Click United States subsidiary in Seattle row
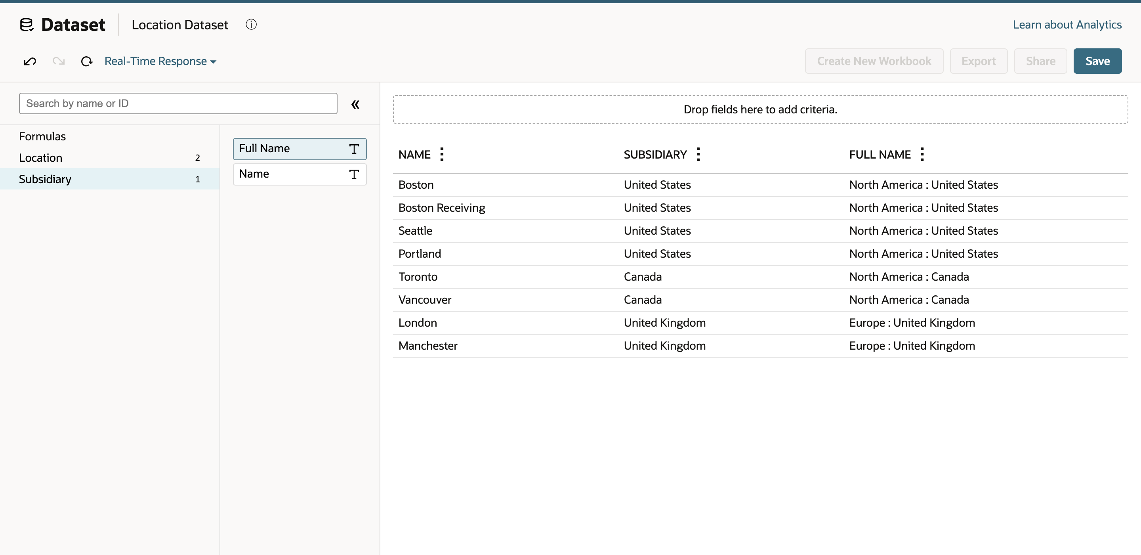Screen dimensions: 1141x555 pyautogui.click(x=657, y=231)
